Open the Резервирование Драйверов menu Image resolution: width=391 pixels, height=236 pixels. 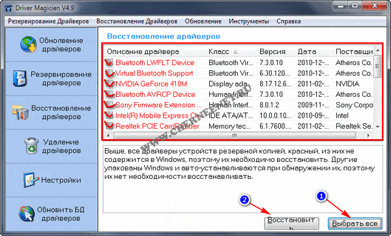[x=48, y=21]
